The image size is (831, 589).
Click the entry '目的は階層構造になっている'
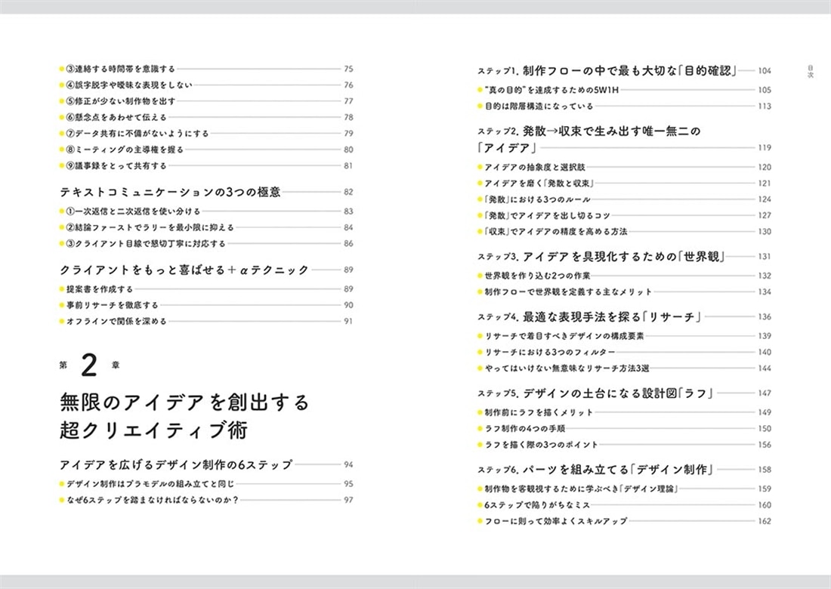pyautogui.click(x=539, y=106)
